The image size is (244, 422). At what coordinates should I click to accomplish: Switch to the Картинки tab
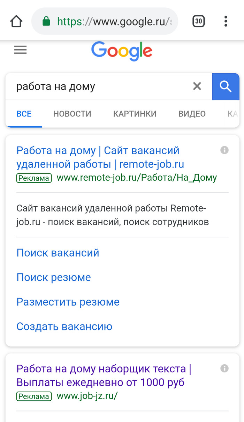pyautogui.click(x=135, y=114)
